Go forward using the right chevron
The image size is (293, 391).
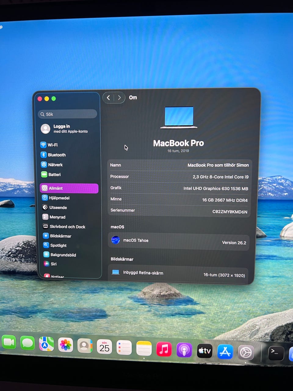coord(119,98)
